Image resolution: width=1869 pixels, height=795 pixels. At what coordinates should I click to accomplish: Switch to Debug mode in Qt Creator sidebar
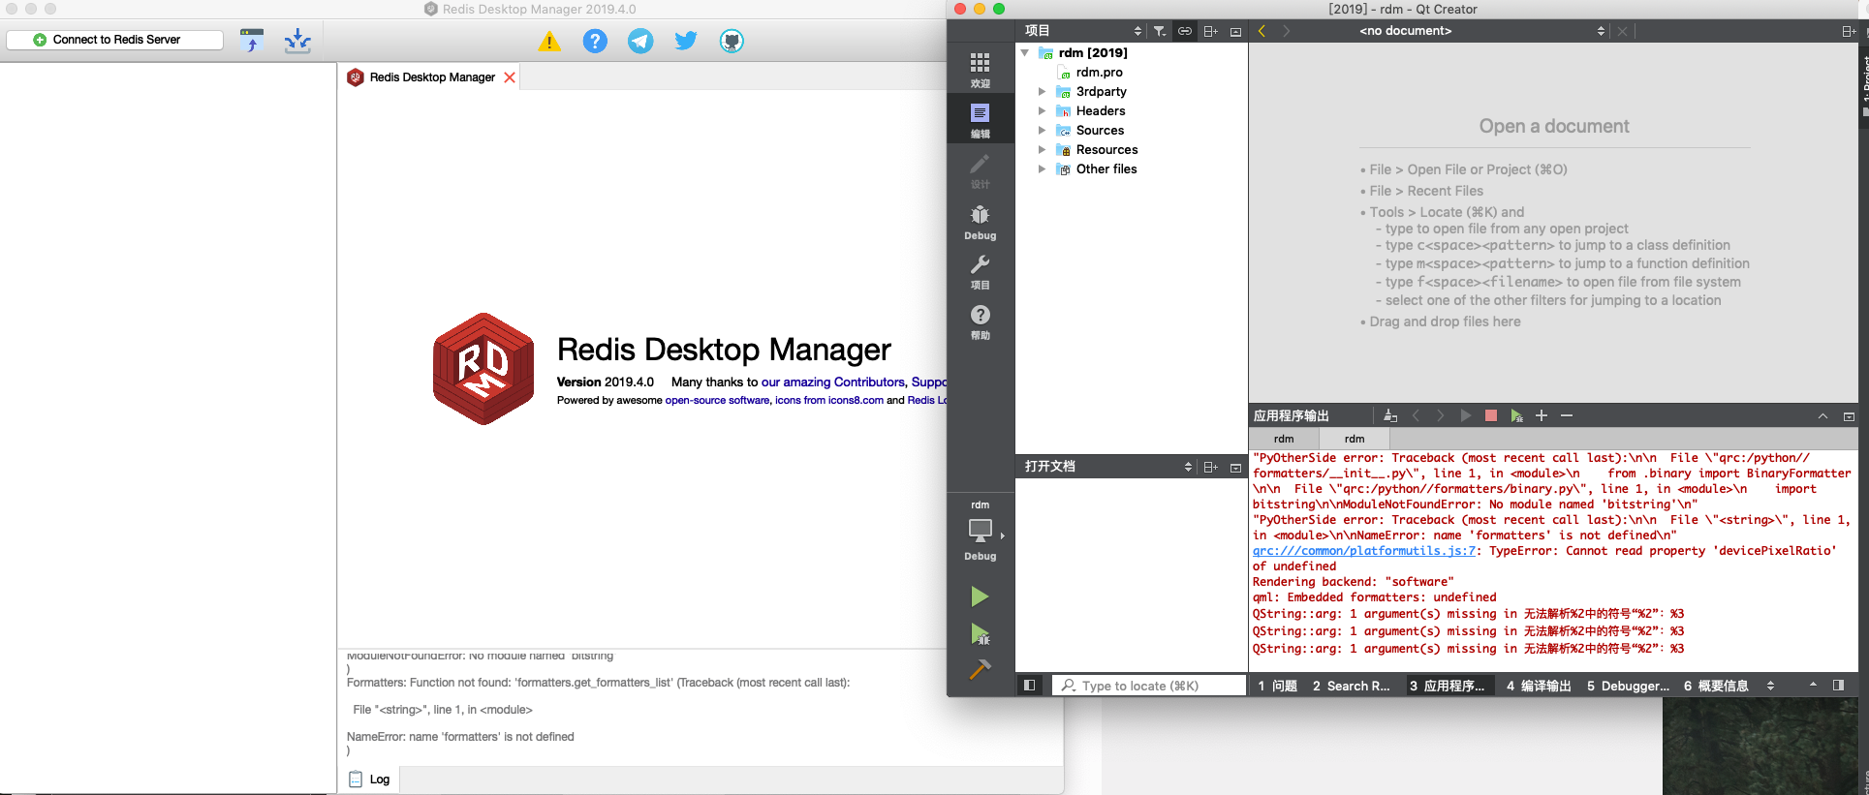click(981, 222)
